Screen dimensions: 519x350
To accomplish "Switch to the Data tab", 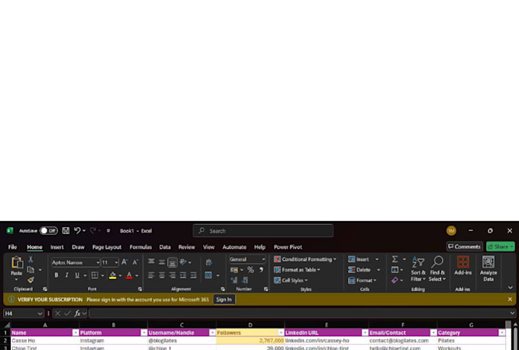I will pos(165,247).
